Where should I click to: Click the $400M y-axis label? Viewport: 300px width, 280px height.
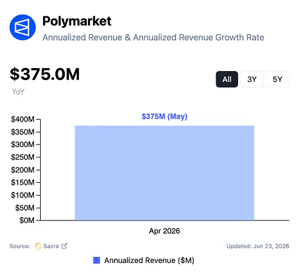(22, 119)
